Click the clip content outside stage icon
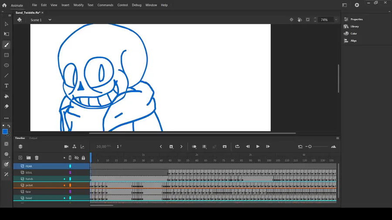Image resolution: width=392 pixels, height=220 pixels. 308,20
